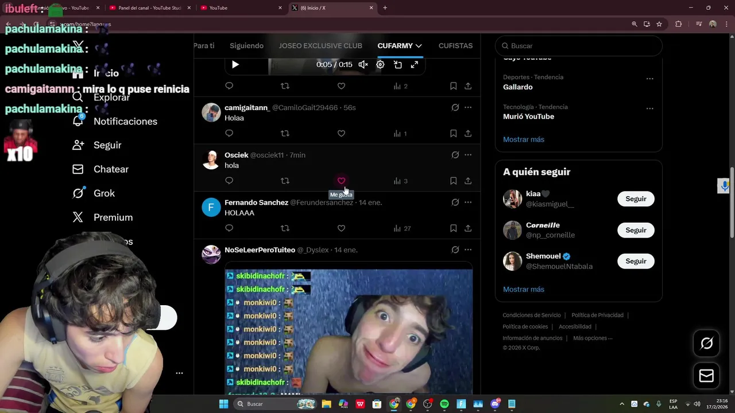
Task: View analytics of Fernando Sanchez's post
Action: tap(402, 228)
